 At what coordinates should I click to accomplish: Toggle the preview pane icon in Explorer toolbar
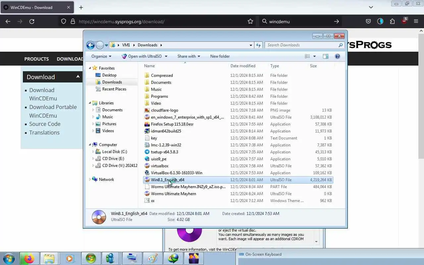(326, 56)
